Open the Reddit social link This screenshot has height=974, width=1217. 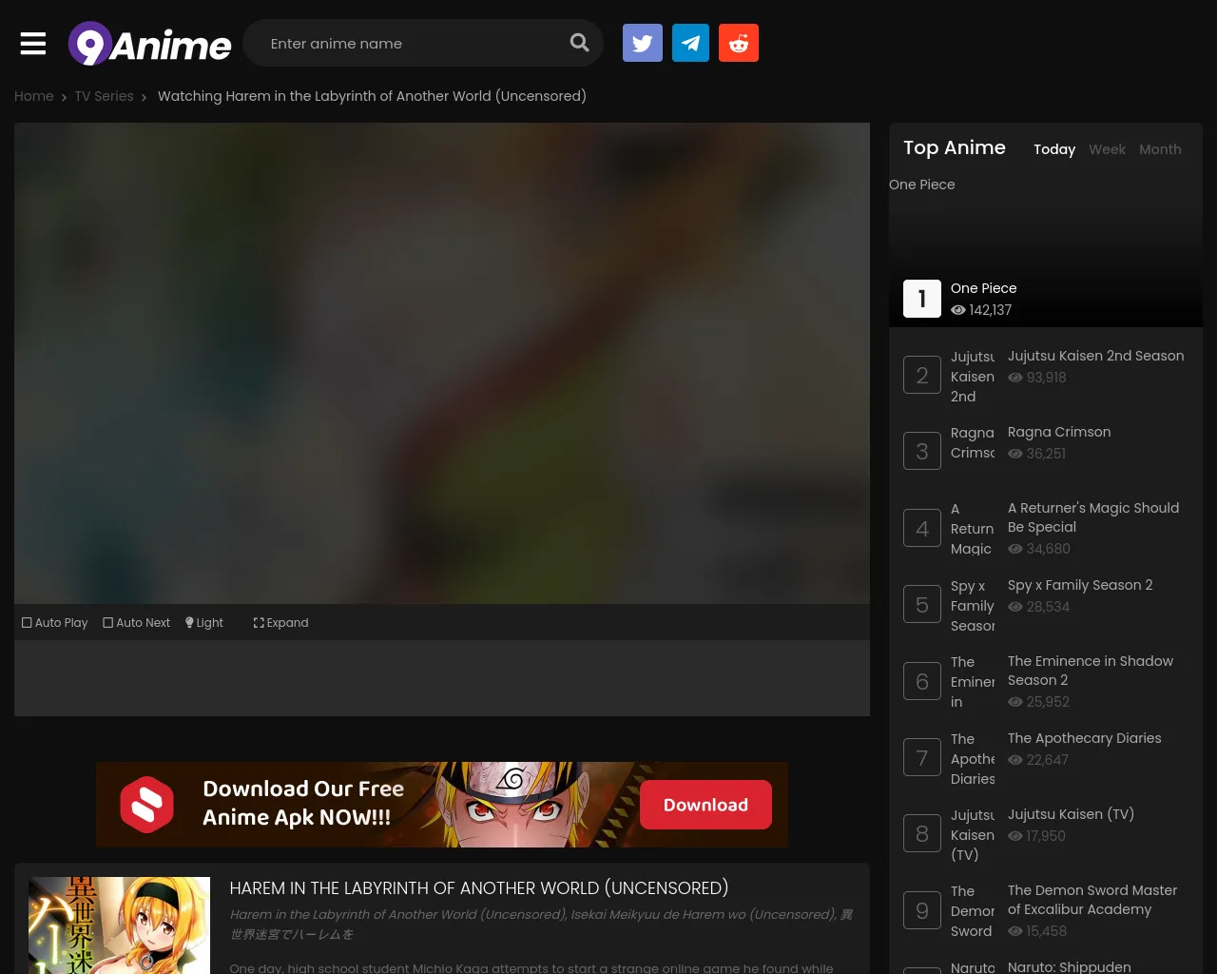coord(739,43)
